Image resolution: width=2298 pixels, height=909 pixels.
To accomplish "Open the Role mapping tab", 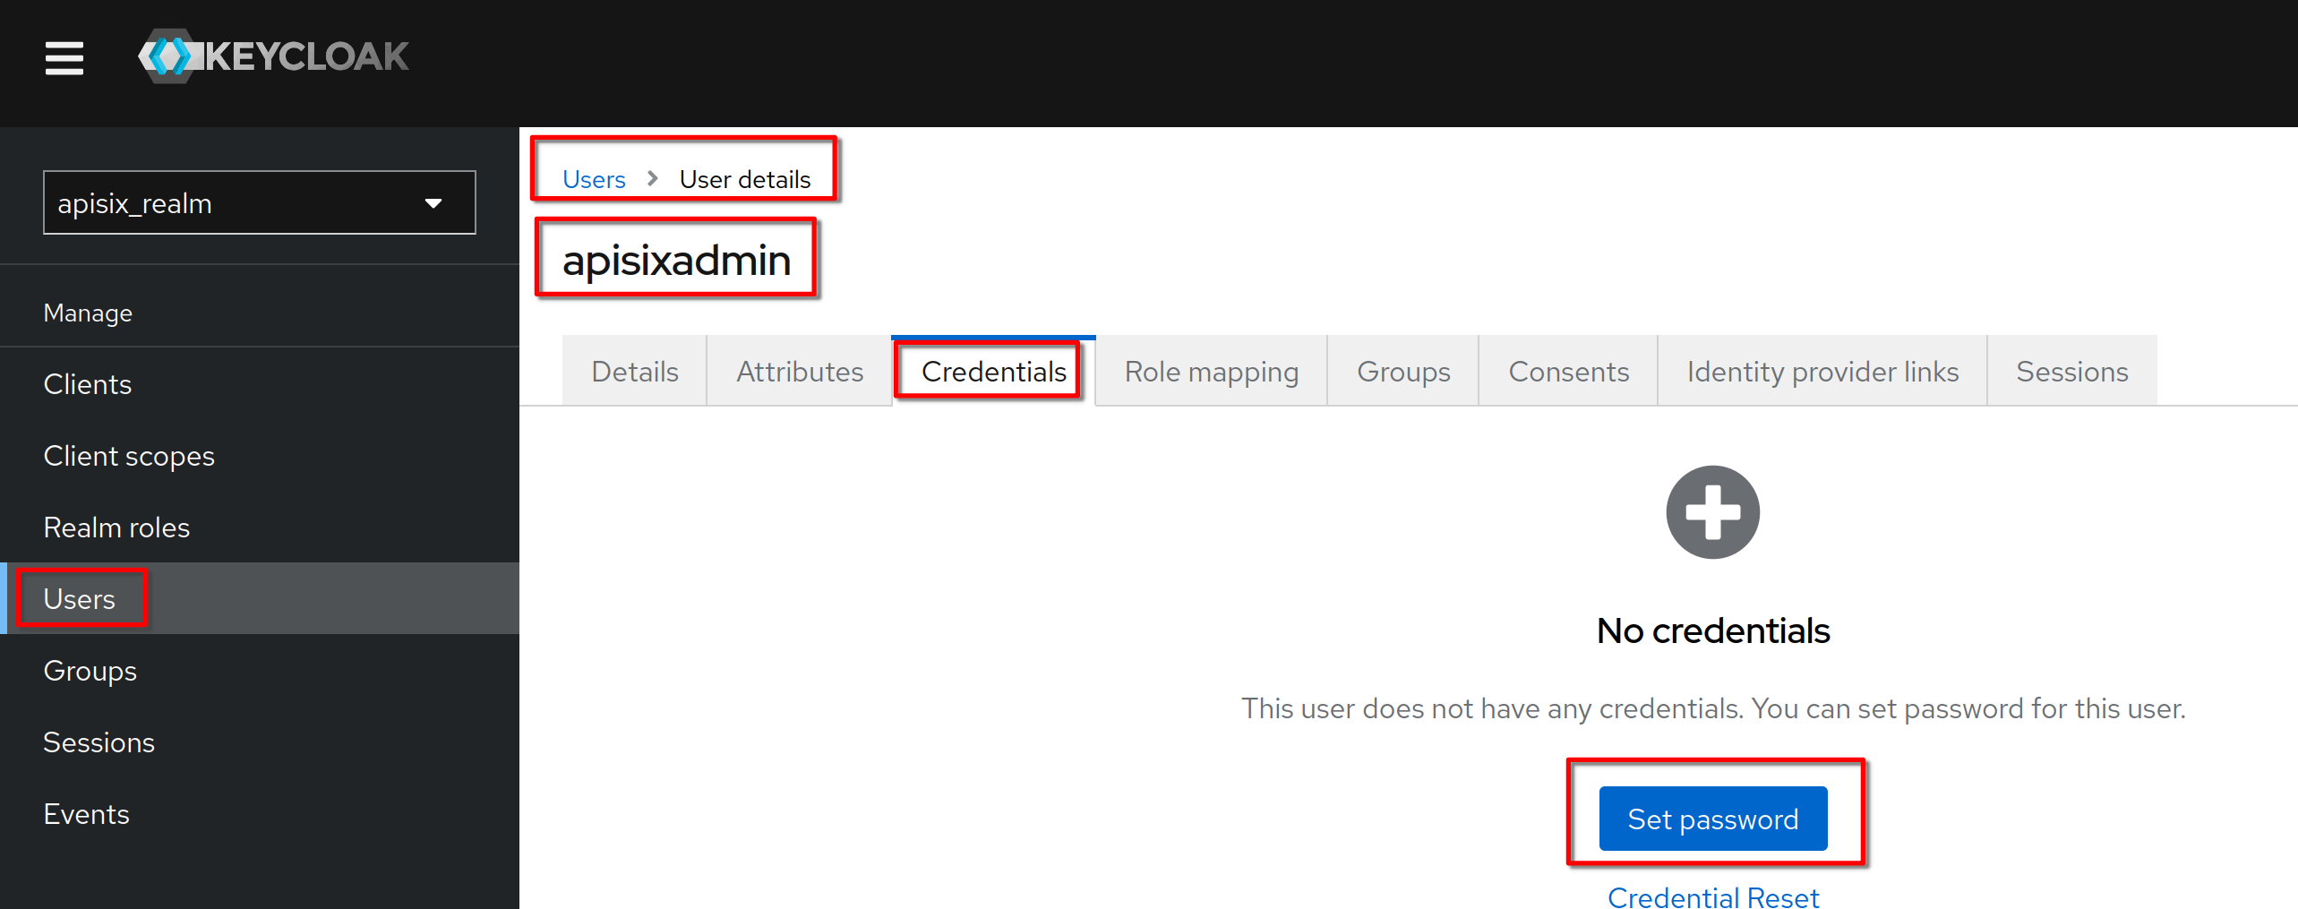I will pyautogui.click(x=1211, y=372).
